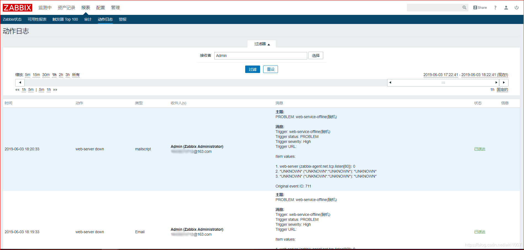Click 已送达 status in Email row

(x=480, y=232)
